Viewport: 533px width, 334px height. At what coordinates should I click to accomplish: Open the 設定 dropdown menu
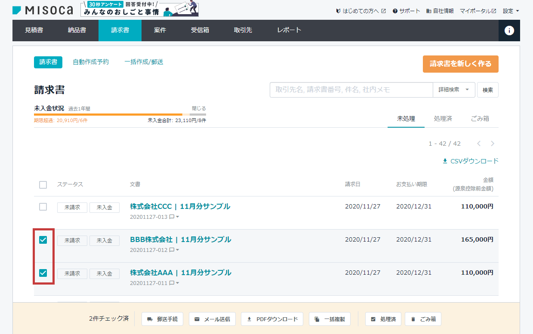(x=511, y=11)
